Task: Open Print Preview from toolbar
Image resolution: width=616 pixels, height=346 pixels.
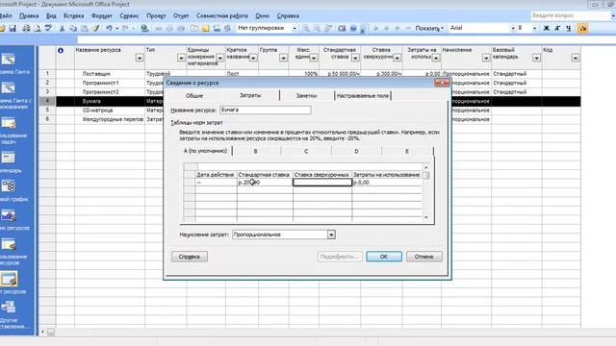Action: pos(38,28)
